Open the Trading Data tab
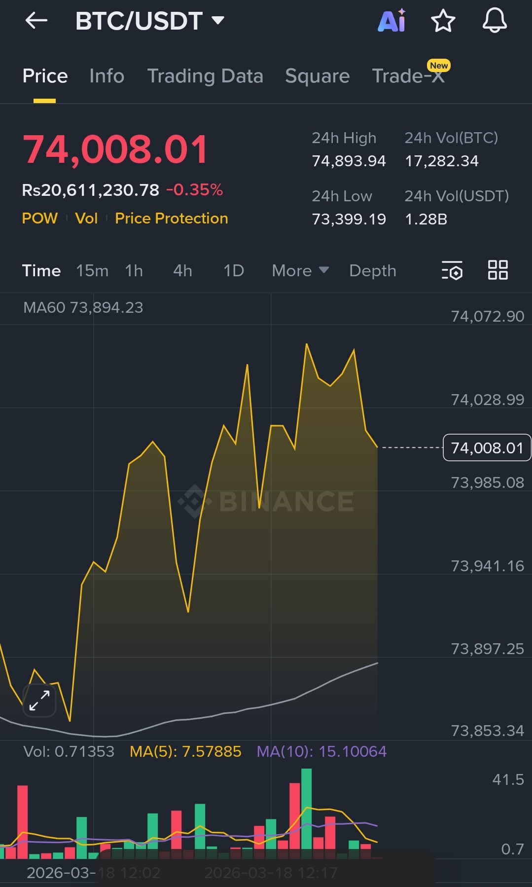The width and height of the screenshot is (532, 887). [205, 76]
